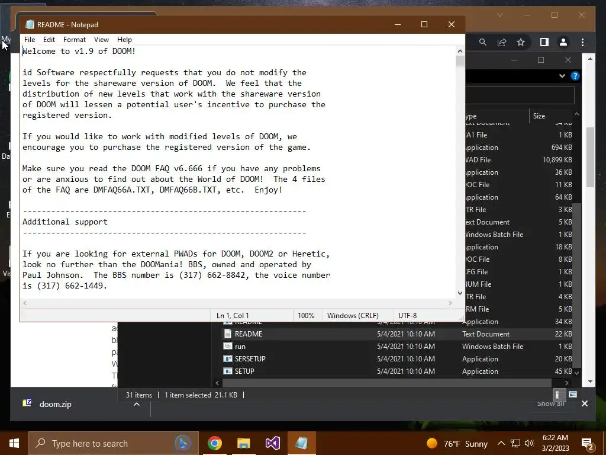Click the WAD File 10,899 KB row
This screenshot has width=606, height=455.
coord(518,160)
